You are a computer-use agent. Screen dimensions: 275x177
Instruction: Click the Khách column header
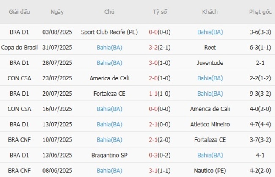tap(210, 12)
